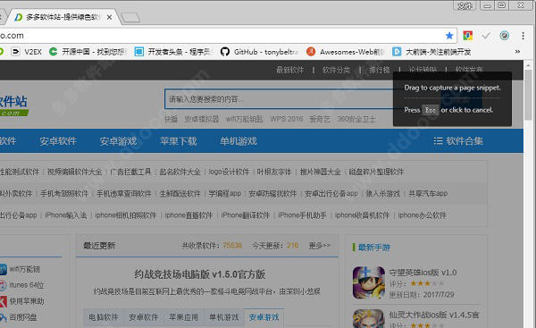Screen dimensions: 536x328
Task: Open the 开源中国 bookmark
Action: point(88,52)
